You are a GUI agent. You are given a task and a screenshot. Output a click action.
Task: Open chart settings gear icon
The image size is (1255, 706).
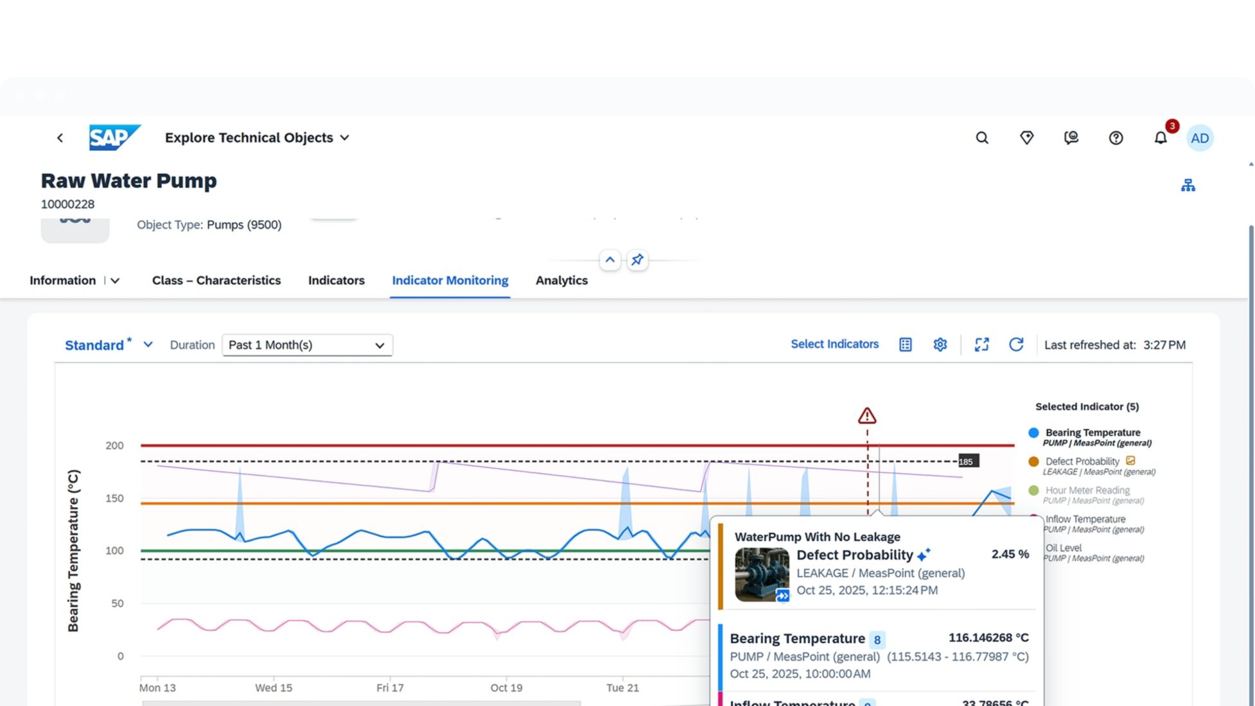click(x=940, y=345)
